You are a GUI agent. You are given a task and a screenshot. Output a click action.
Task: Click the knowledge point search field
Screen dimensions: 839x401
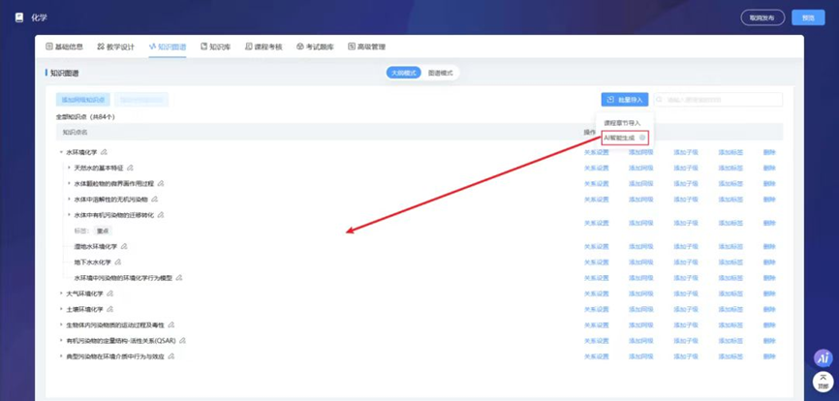coord(718,100)
